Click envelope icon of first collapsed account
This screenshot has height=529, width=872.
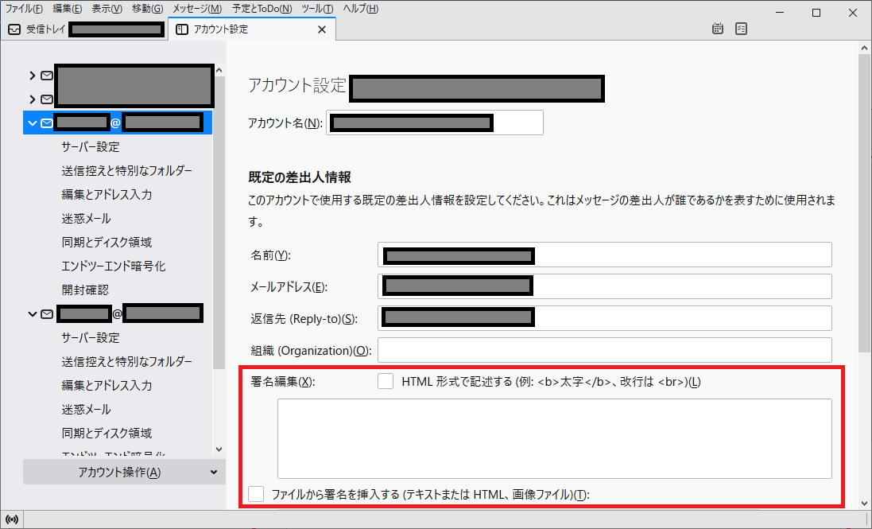[47, 76]
